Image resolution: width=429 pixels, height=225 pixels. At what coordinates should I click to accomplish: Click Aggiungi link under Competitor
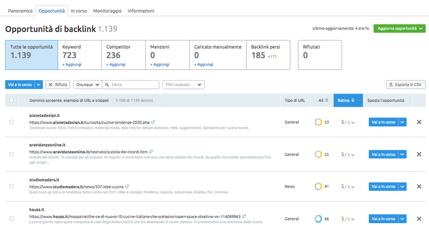coord(116,64)
